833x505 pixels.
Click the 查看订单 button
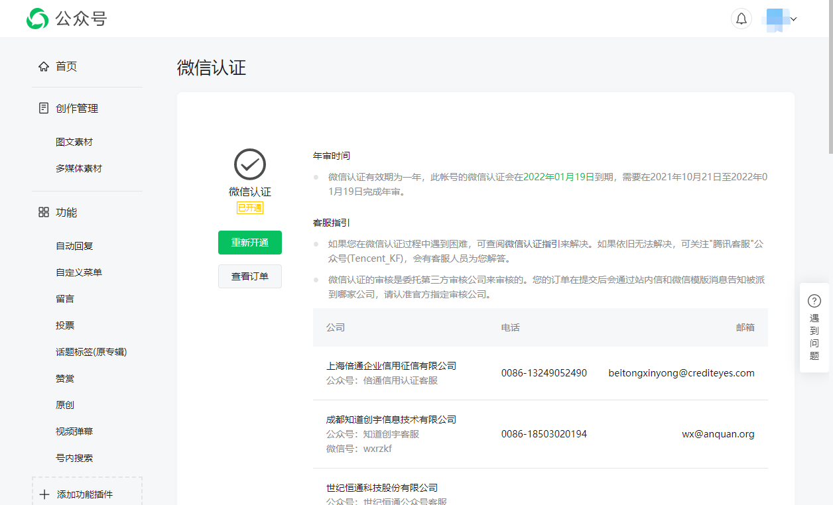click(x=250, y=276)
